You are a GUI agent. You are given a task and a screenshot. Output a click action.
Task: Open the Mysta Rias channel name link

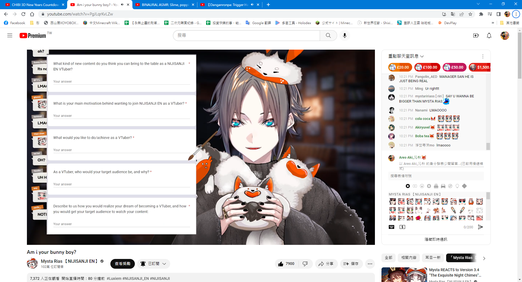tap(69, 261)
